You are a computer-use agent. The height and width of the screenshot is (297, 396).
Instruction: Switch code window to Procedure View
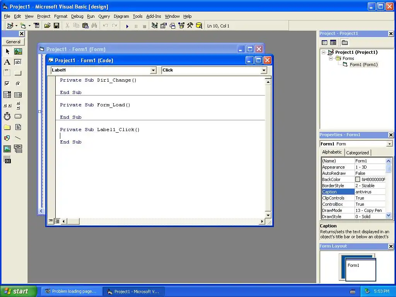click(51, 221)
